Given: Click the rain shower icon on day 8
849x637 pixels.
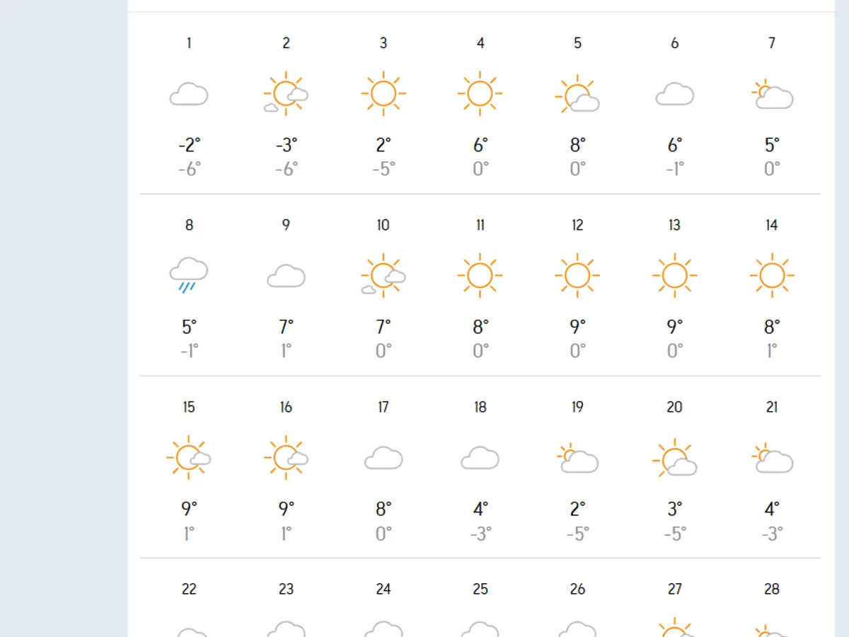Looking at the screenshot, I should 188,272.
